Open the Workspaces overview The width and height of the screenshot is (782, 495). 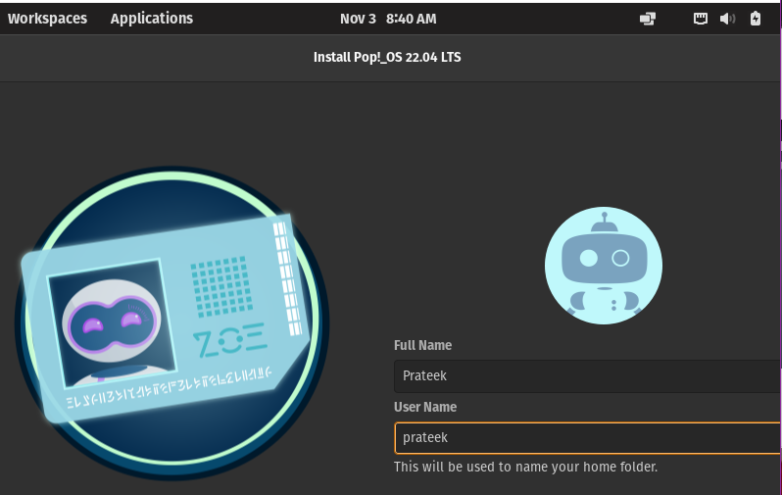point(47,19)
